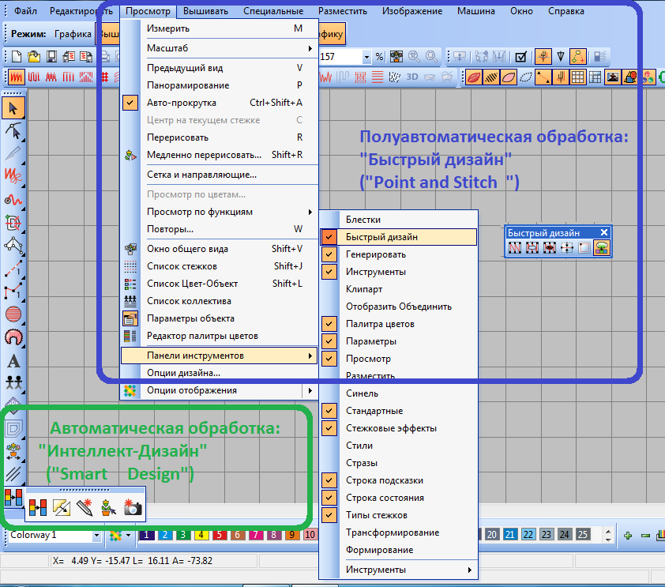Open the Вышивать menu
665x587 pixels.
(x=205, y=11)
